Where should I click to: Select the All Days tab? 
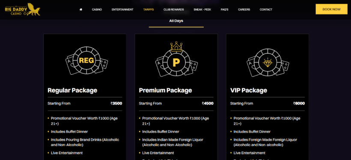(x=176, y=21)
